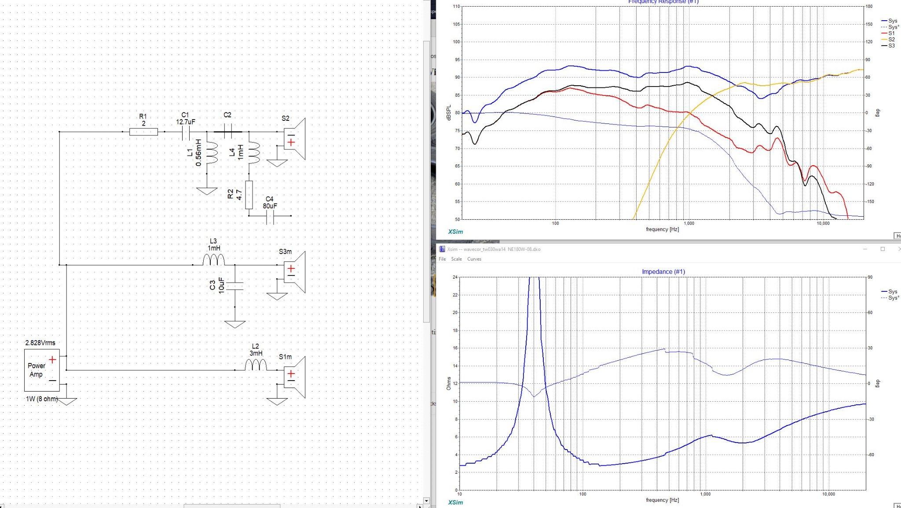Click the Sys legend entry in Impedance graph
Screen dimensions: 901x508
click(x=889, y=291)
